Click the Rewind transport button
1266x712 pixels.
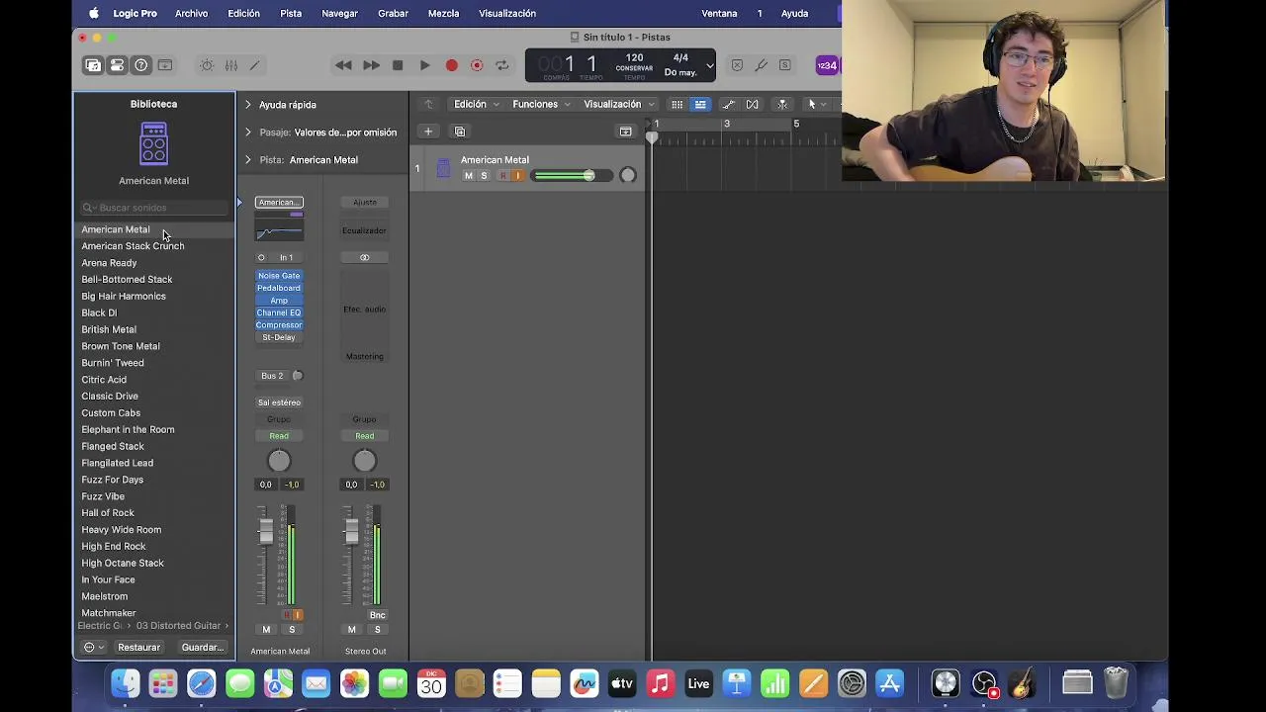(x=343, y=65)
